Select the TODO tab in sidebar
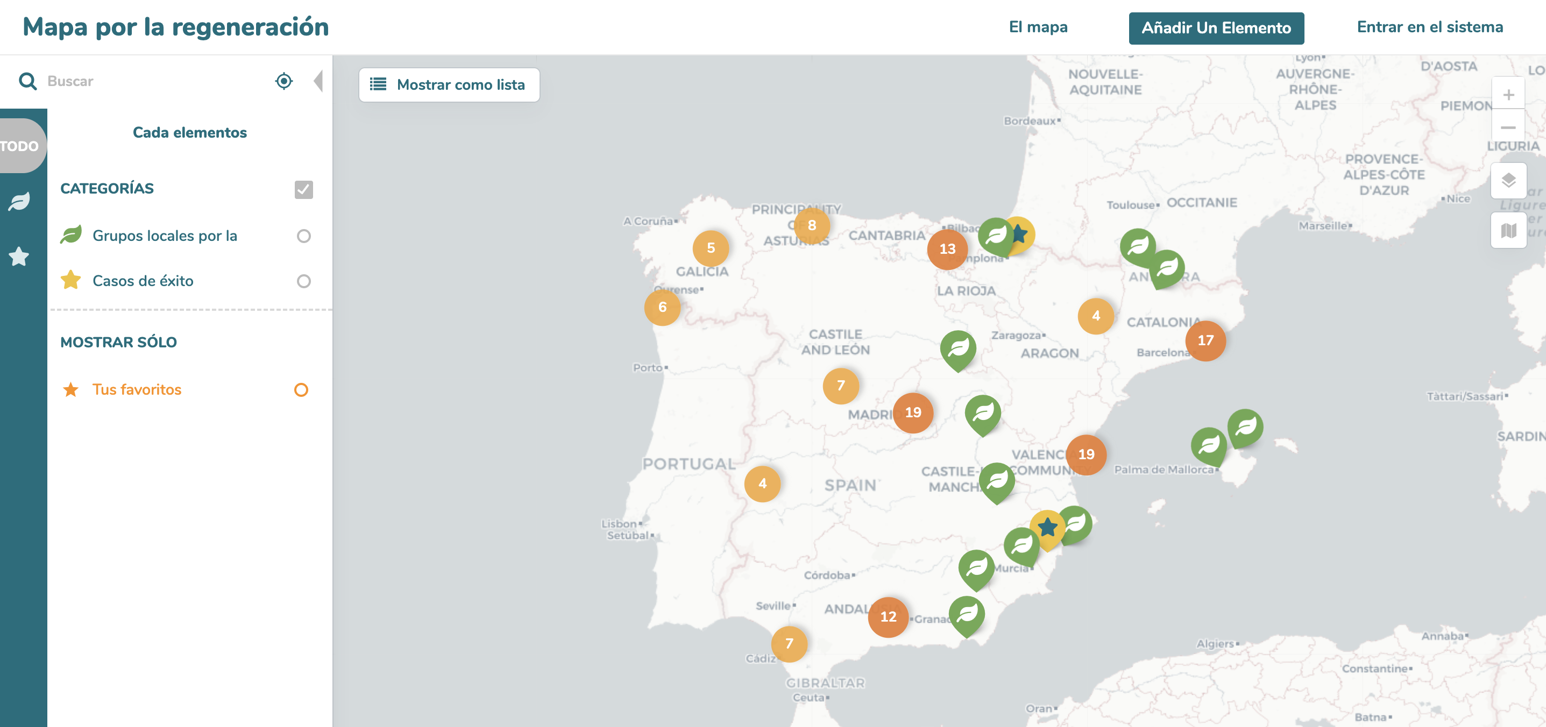 (x=20, y=146)
